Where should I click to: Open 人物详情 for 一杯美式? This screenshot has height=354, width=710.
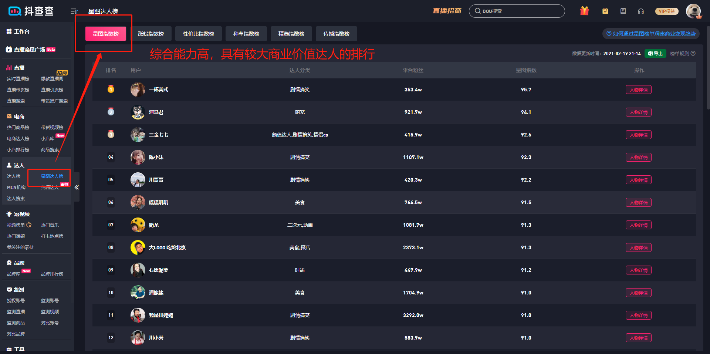point(638,90)
